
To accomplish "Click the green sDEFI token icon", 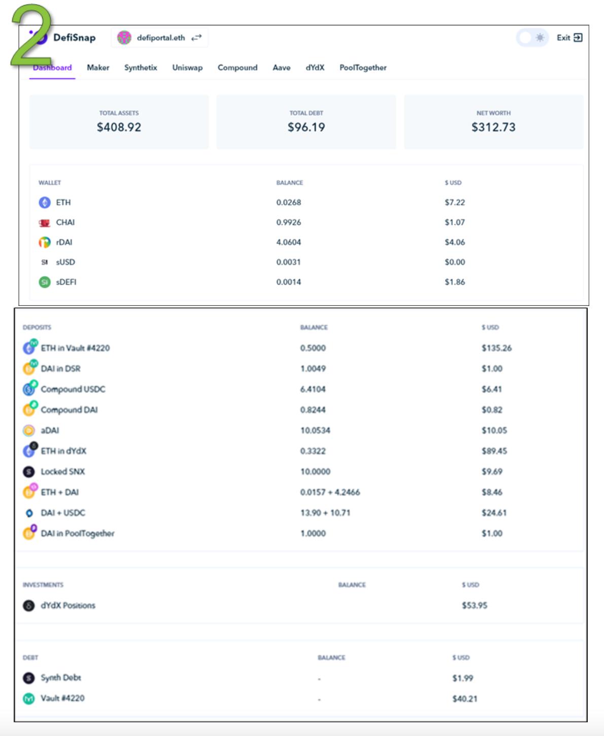I will click(45, 282).
